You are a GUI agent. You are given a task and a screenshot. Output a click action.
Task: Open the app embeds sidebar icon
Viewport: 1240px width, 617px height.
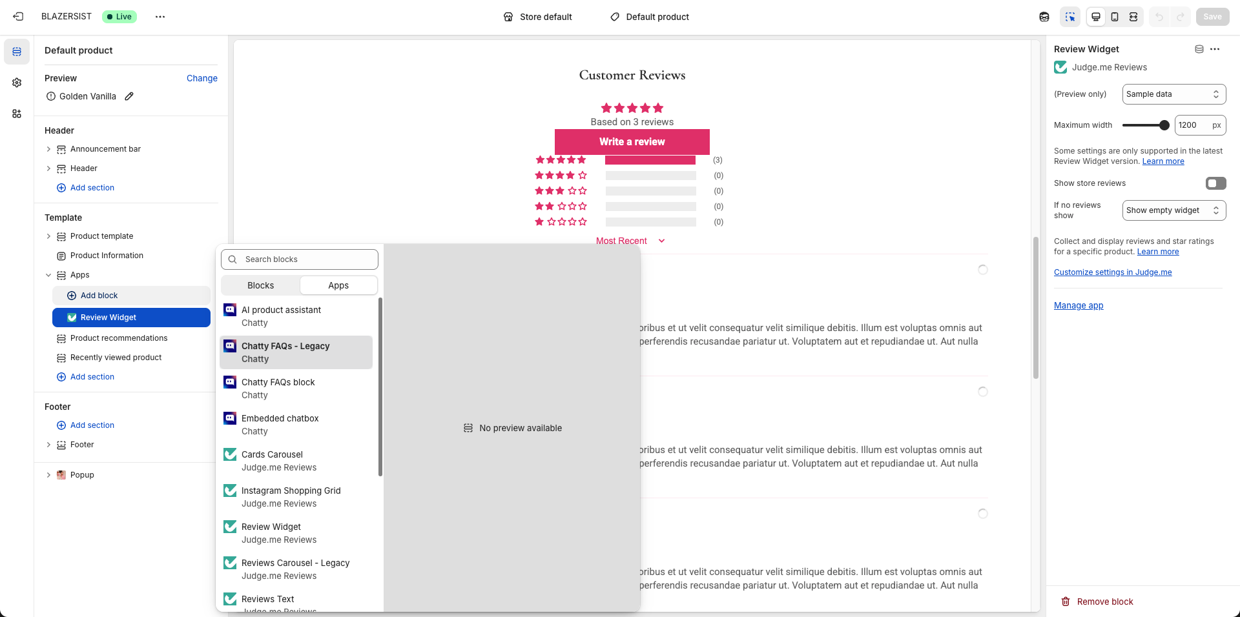click(x=17, y=114)
